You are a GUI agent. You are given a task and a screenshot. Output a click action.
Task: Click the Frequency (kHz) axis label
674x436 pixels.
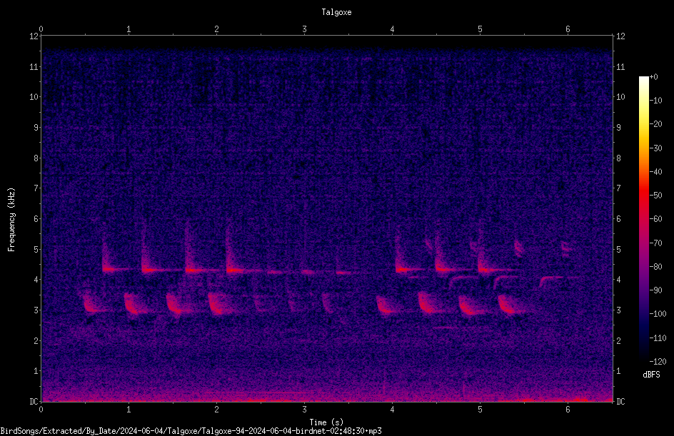pyautogui.click(x=11, y=220)
